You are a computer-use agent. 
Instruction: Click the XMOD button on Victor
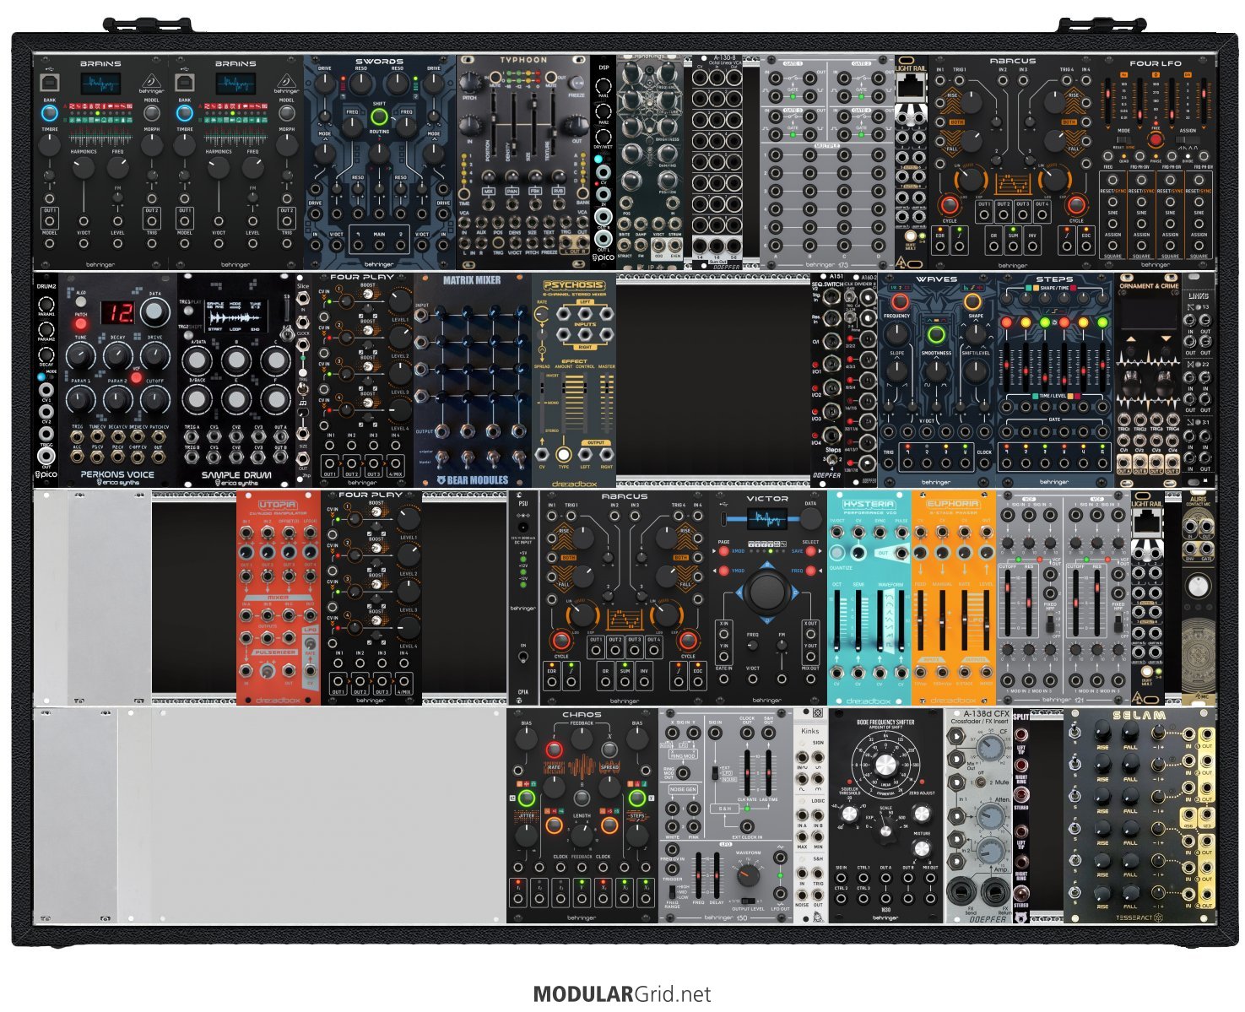click(x=724, y=551)
